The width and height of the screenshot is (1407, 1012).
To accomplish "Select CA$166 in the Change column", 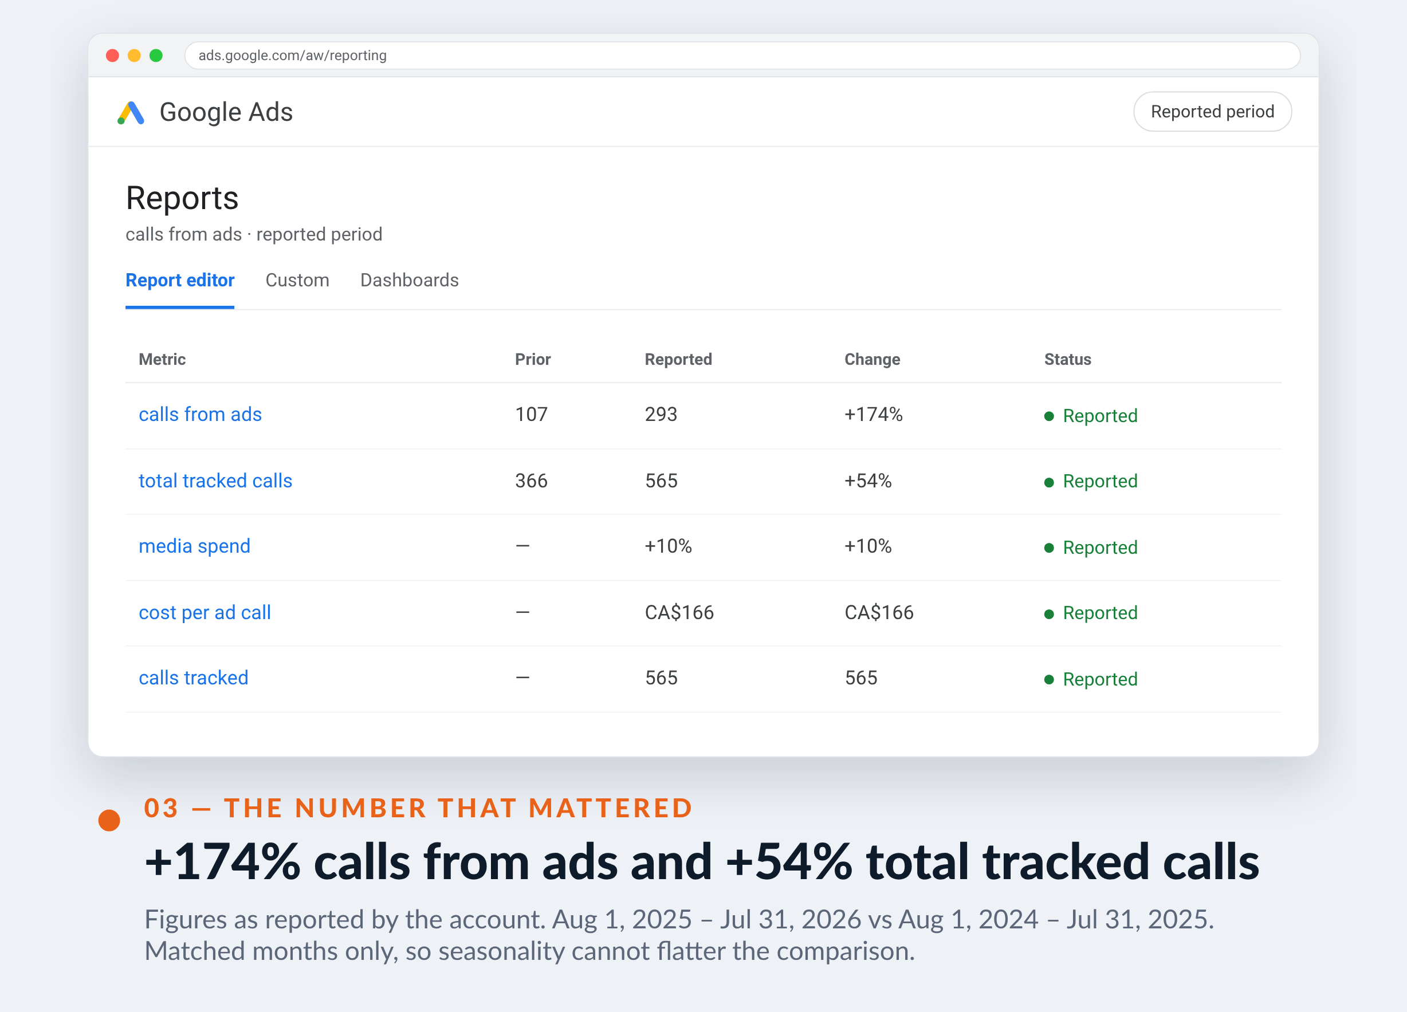I will [x=879, y=613].
